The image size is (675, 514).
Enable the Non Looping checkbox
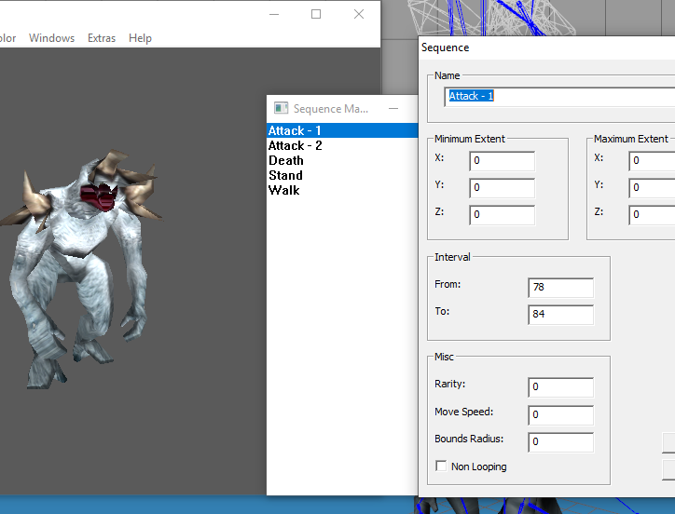click(441, 466)
